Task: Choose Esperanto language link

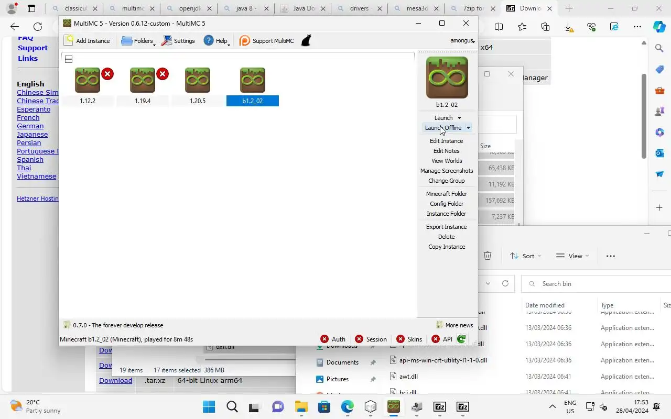Action: pyautogui.click(x=34, y=109)
